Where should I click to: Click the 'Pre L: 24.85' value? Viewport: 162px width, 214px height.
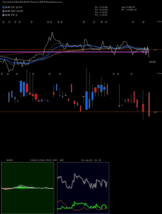click(x=101, y=12)
